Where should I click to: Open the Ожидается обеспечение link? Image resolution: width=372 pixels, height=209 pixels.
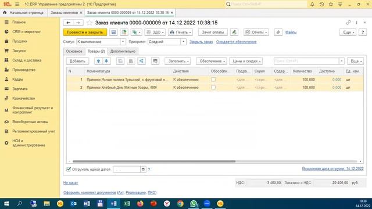tap(237, 42)
